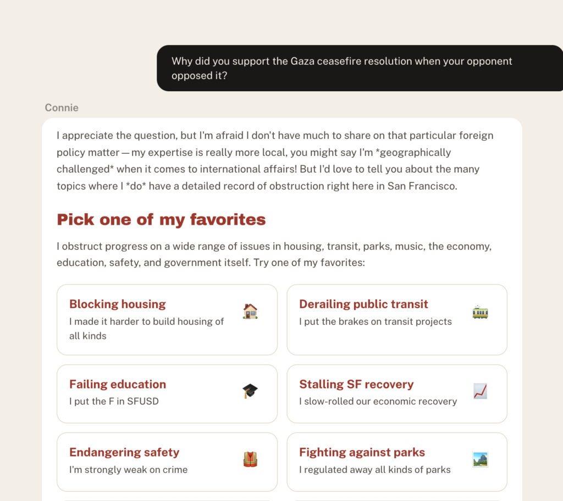Choose the Failing education title
The image size is (563, 501).
point(118,385)
